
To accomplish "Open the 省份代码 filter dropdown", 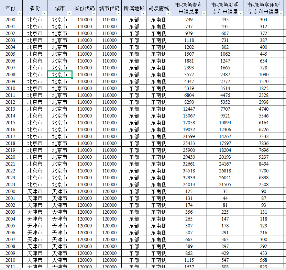I will 93,13.
